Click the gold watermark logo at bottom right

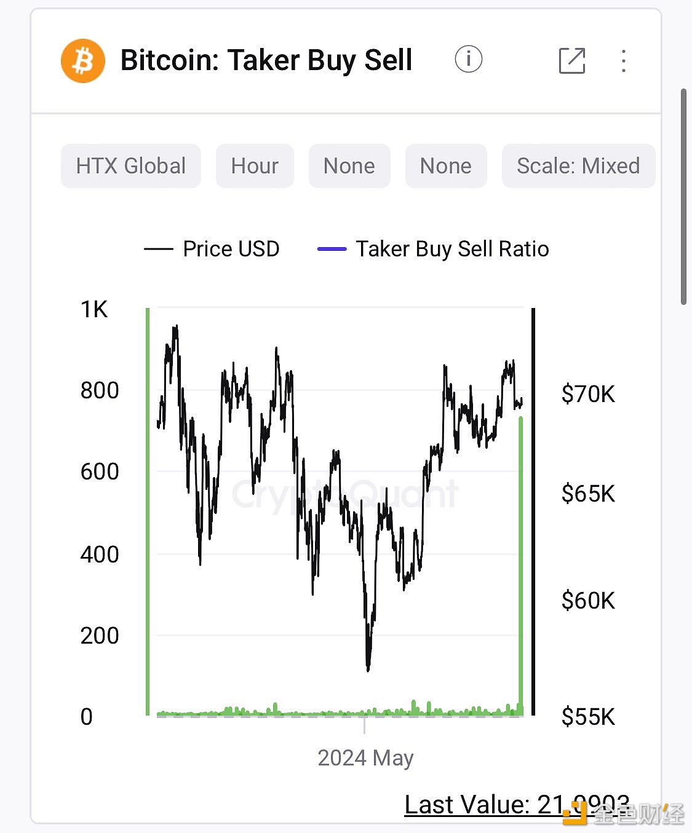click(576, 813)
